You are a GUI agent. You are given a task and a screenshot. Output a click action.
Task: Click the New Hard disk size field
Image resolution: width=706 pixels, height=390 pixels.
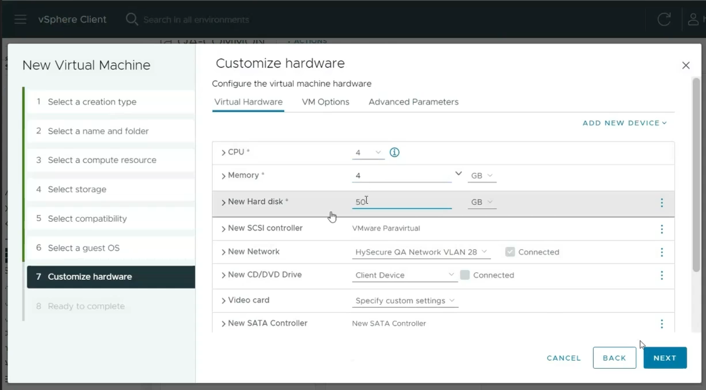coord(401,202)
